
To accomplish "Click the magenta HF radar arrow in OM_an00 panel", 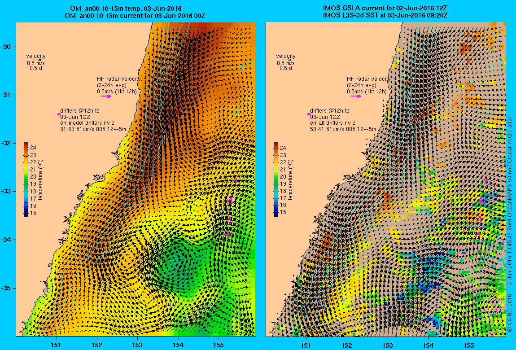I will (106, 96).
